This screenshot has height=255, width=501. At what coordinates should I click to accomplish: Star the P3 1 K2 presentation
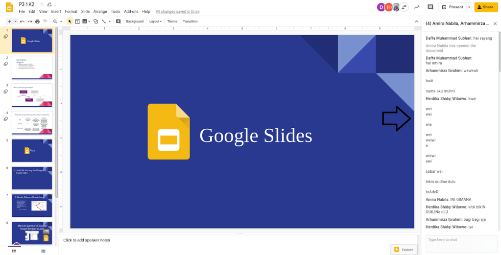42,4
